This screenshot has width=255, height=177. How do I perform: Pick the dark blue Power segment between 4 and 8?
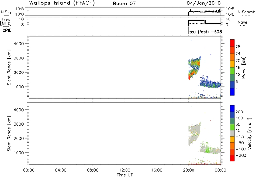(x=232, y=85)
